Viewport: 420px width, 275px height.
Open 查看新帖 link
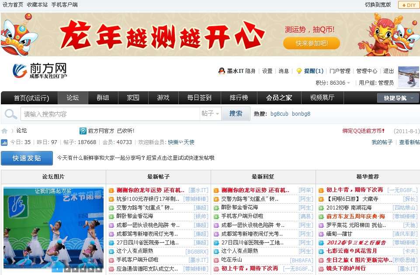point(409,142)
